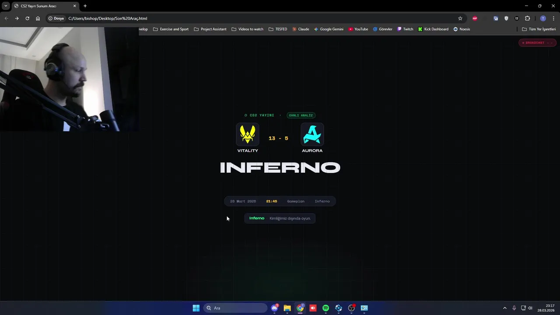Click the Aurora team logo
The width and height of the screenshot is (560, 315).
coord(312,134)
